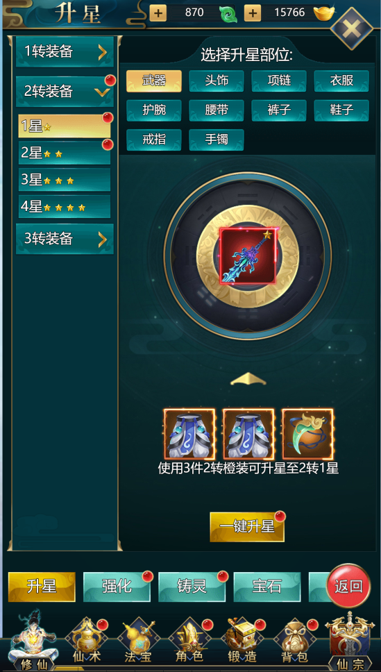
Task: Pick the 戒指 equipment slot
Action: tap(154, 140)
